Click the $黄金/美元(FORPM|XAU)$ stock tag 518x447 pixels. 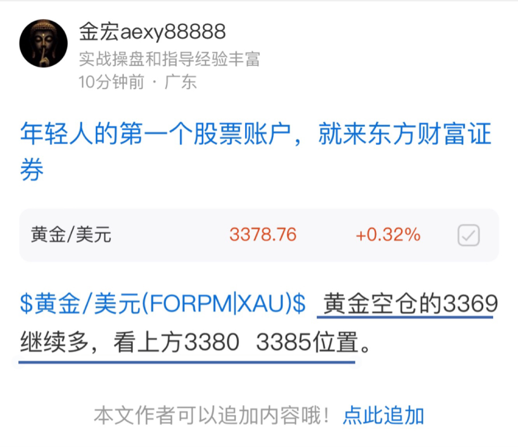coord(162,304)
